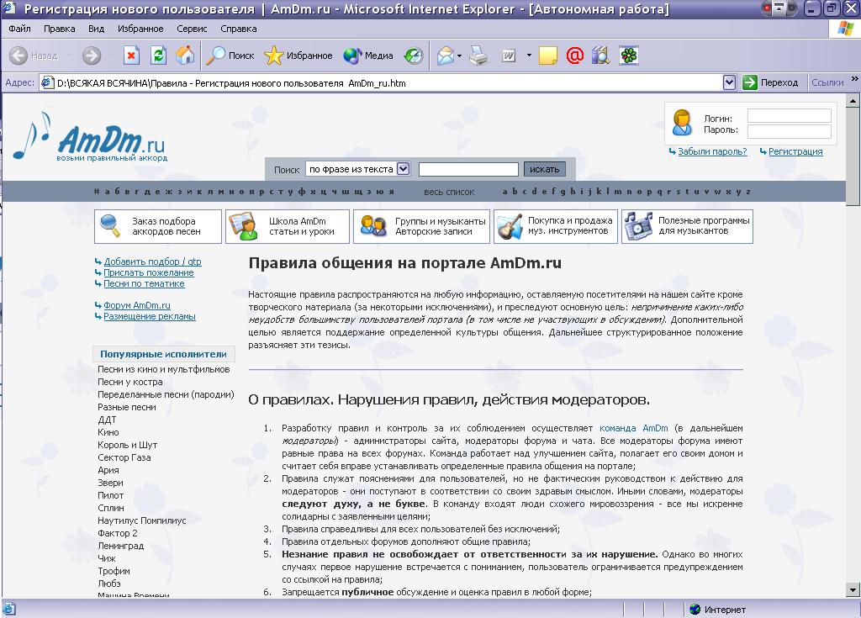Click the scrollbar up arrow

tap(853, 101)
